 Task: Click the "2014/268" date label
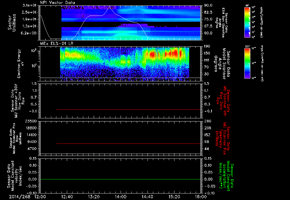[x=20, y=197]
